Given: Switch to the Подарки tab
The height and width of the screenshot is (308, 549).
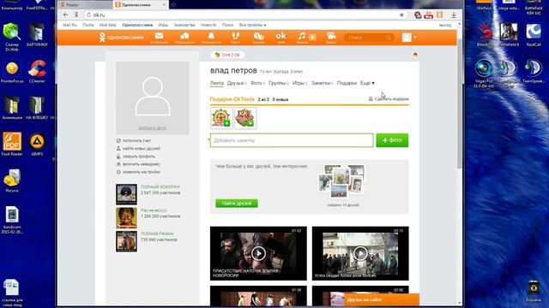Looking at the screenshot, I should 347,83.
